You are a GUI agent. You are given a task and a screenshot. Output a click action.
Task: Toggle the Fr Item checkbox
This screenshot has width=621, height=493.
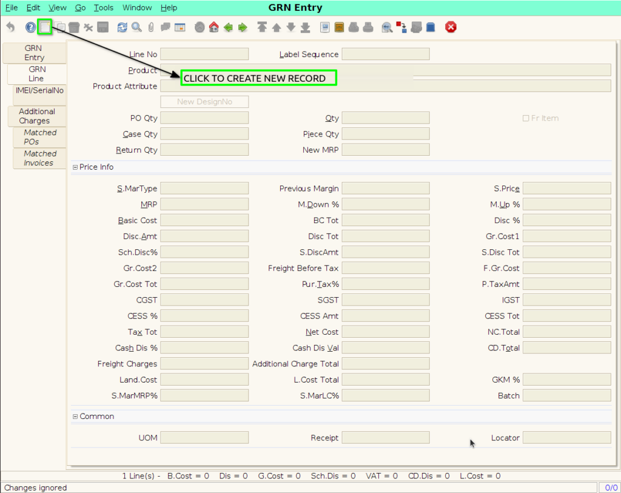pyautogui.click(x=526, y=118)
